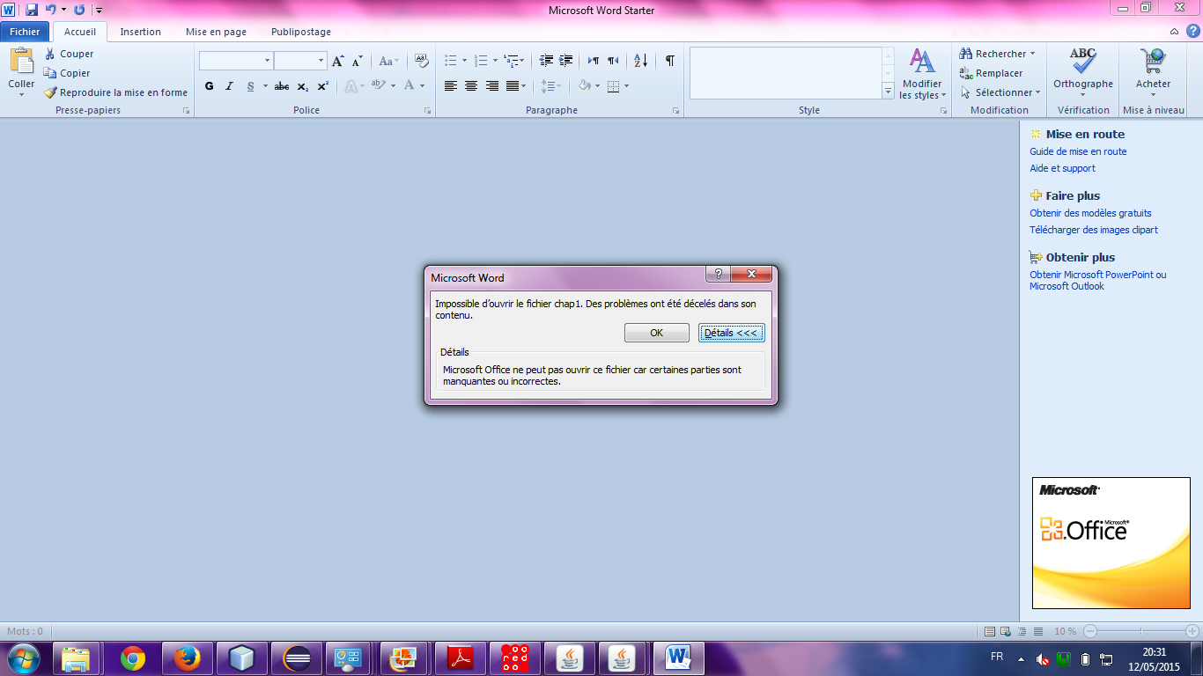This screenshot has width=1203, height=676.
Task: Click the Undo arrow icon
Action: coord(50,10)
